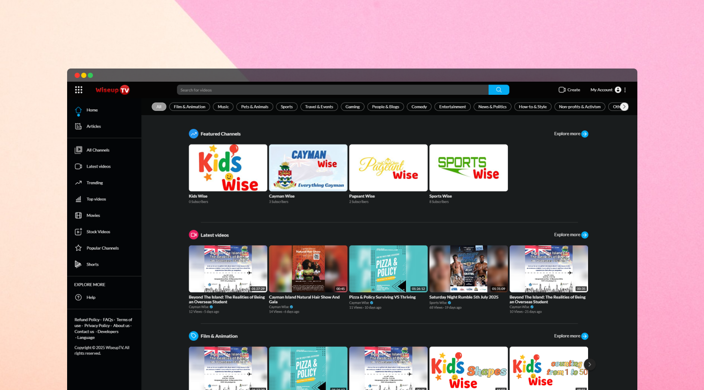
Task: Open the Language footer option
Action: (x=86, y=337)
